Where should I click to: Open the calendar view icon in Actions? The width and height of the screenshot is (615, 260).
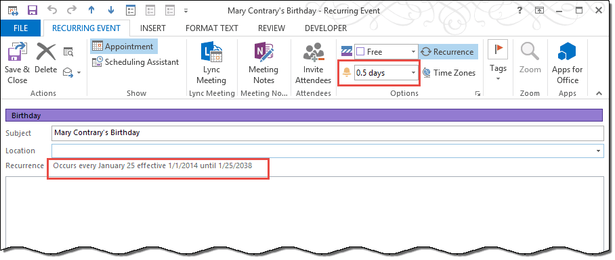68,51
